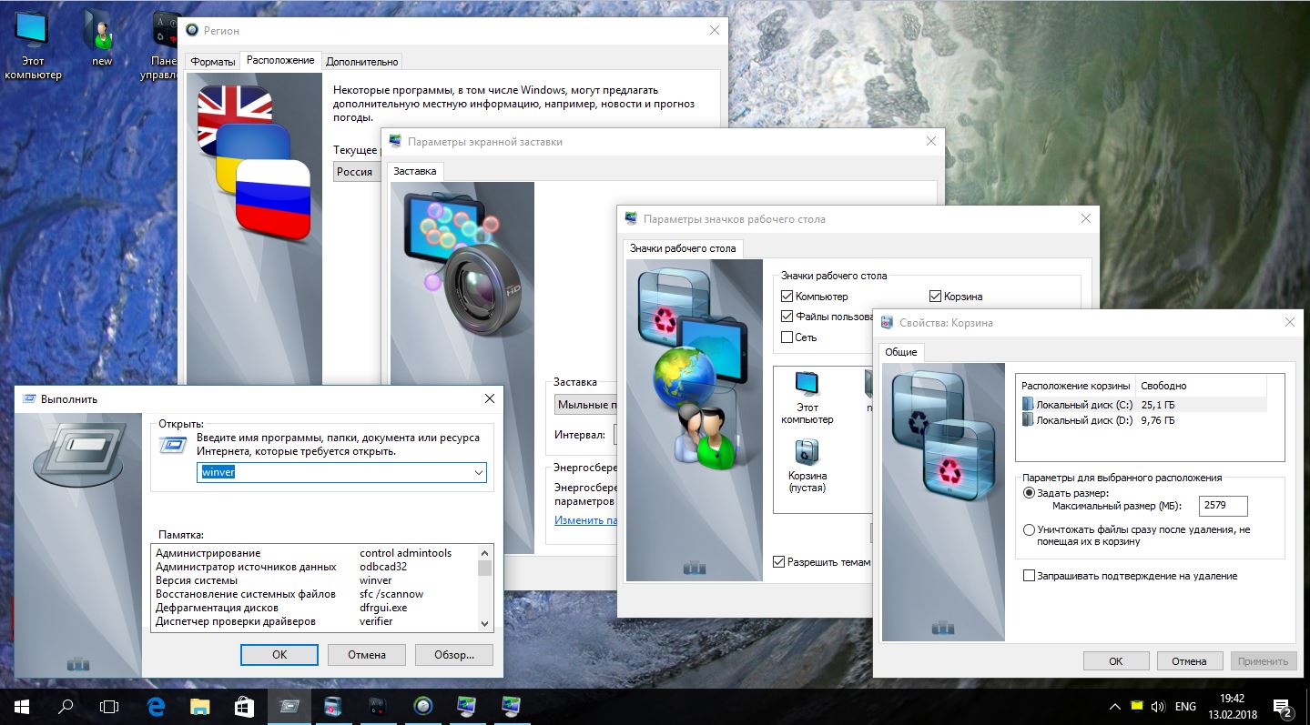The height and width of the screenshot is (725, 1310).
Task: Uncheck the 'Корзина' desktop icon checkbox
Action: [x=935, y=296]
